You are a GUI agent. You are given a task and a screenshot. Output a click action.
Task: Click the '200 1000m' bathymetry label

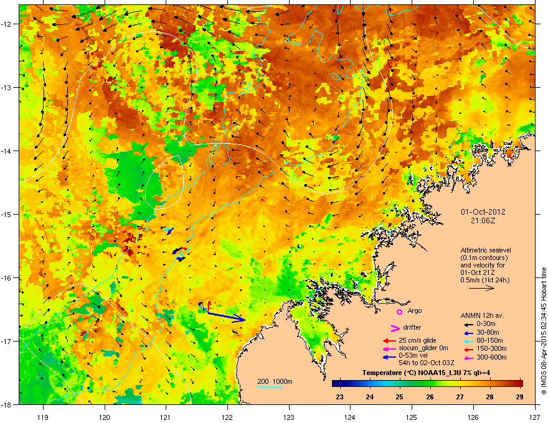(275, 381)
